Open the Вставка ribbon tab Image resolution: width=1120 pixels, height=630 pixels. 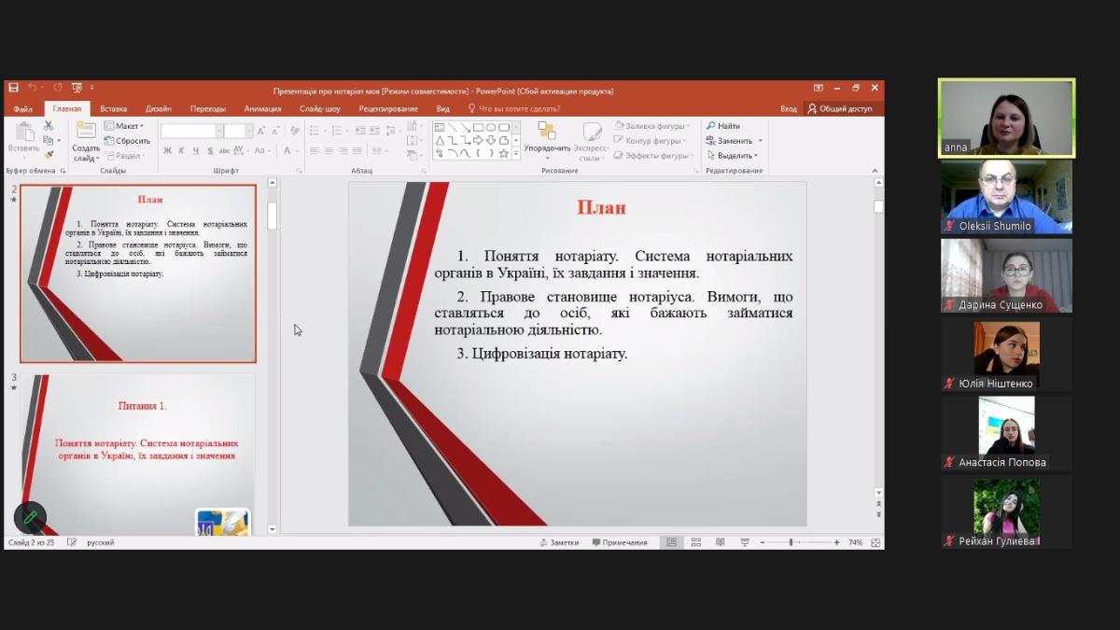113,108
